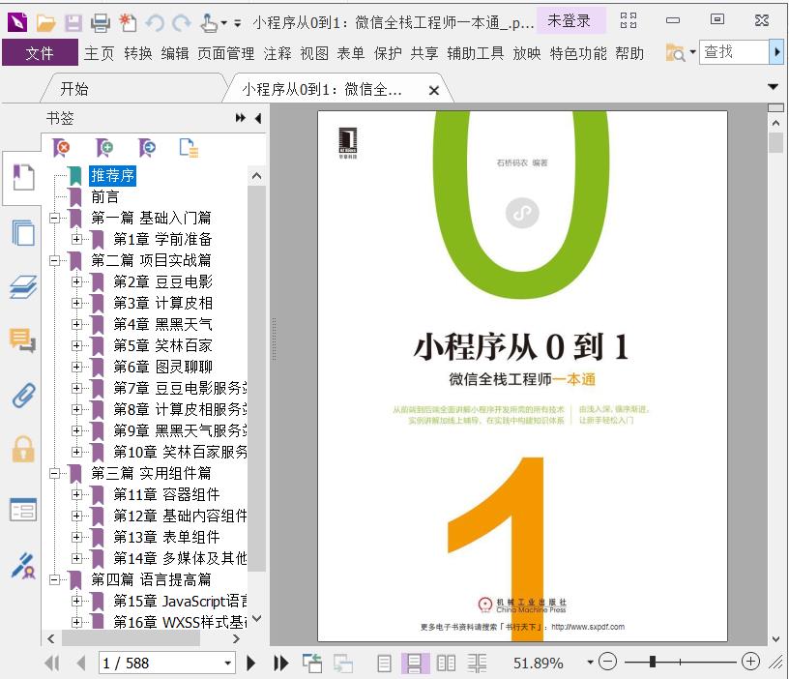
Task: Close the 小程序从0到1 document tab
Action: [434, 90]
